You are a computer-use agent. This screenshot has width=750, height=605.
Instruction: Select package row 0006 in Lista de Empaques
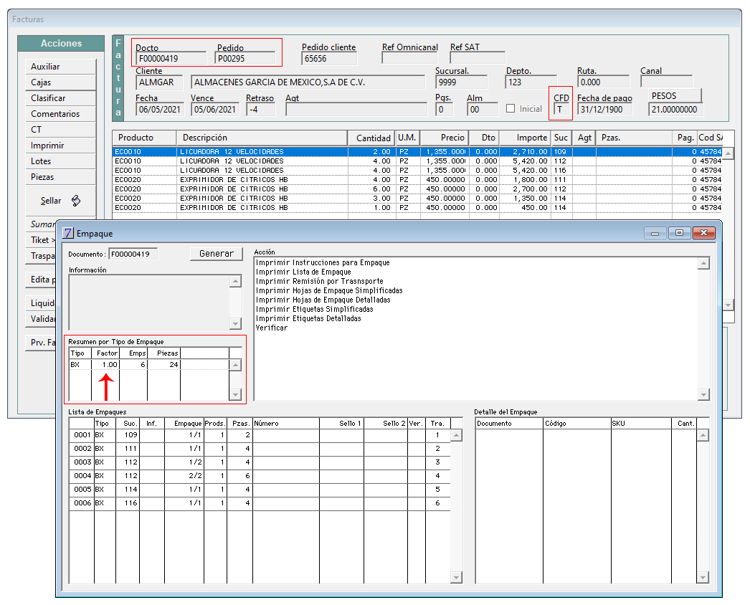click(x=260, y=503)
